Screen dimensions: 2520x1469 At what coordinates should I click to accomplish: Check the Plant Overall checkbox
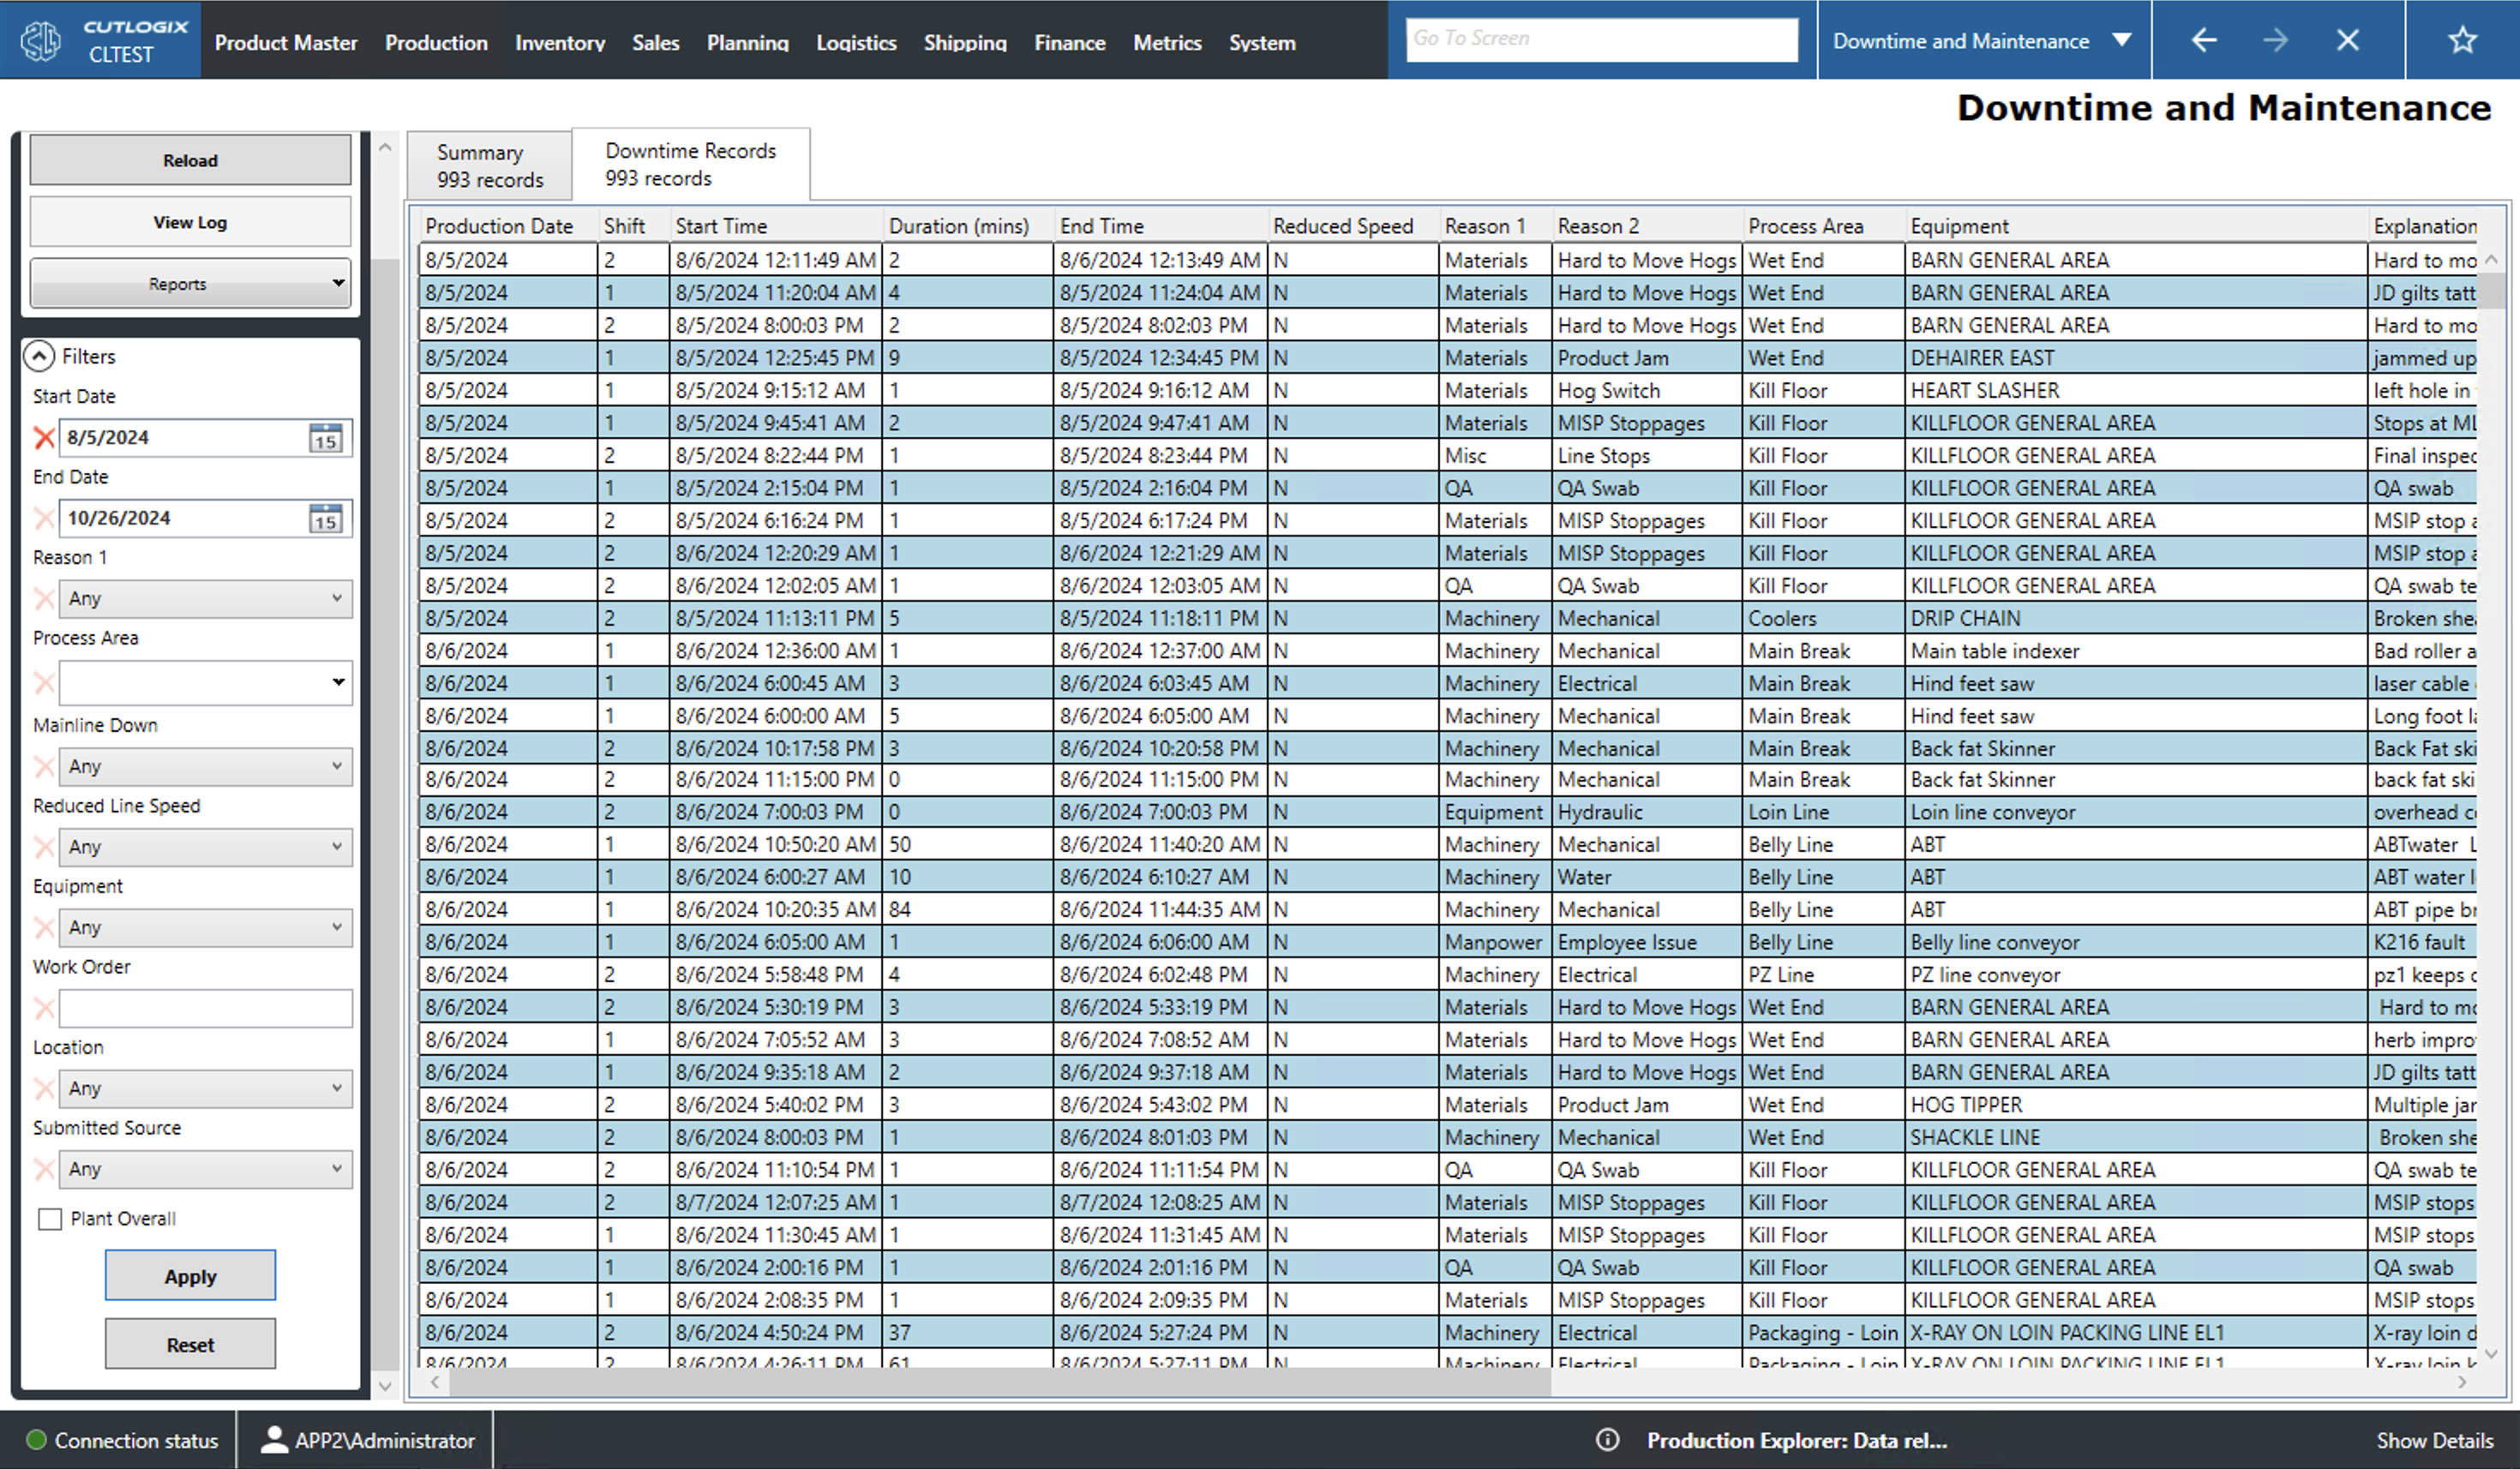click(x=50, y=1219)
